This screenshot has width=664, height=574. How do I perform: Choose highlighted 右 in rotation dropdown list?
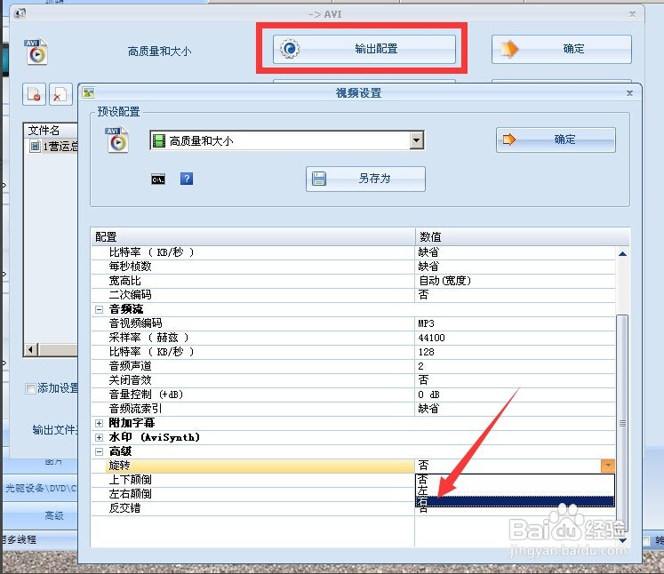(x=515, y=502)
